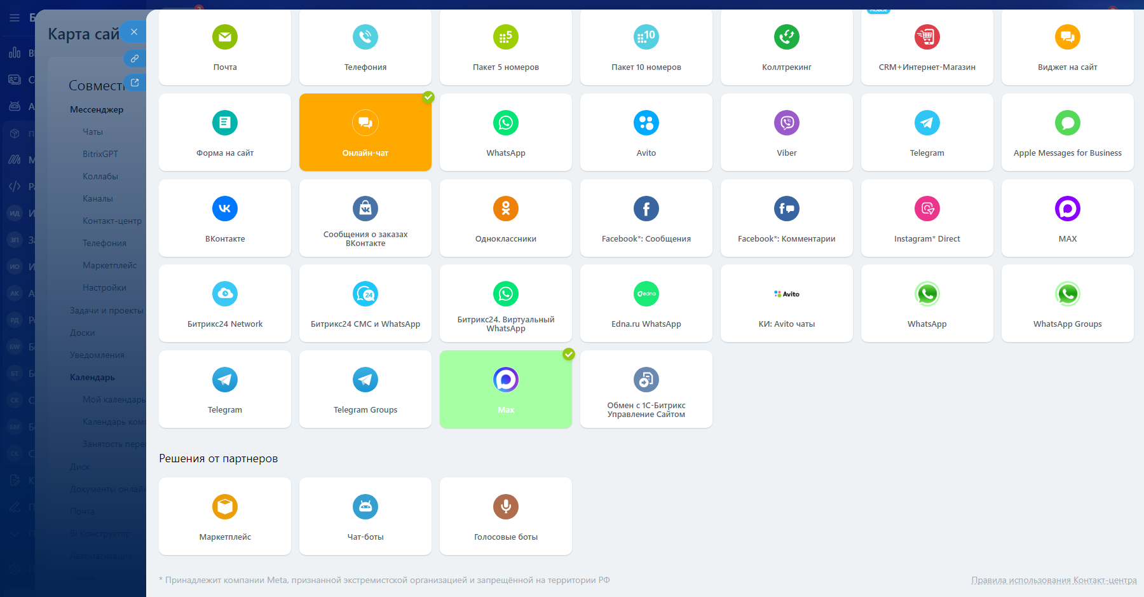Click the WhatsApp icon beside the Avito tile

coord(506,123)
